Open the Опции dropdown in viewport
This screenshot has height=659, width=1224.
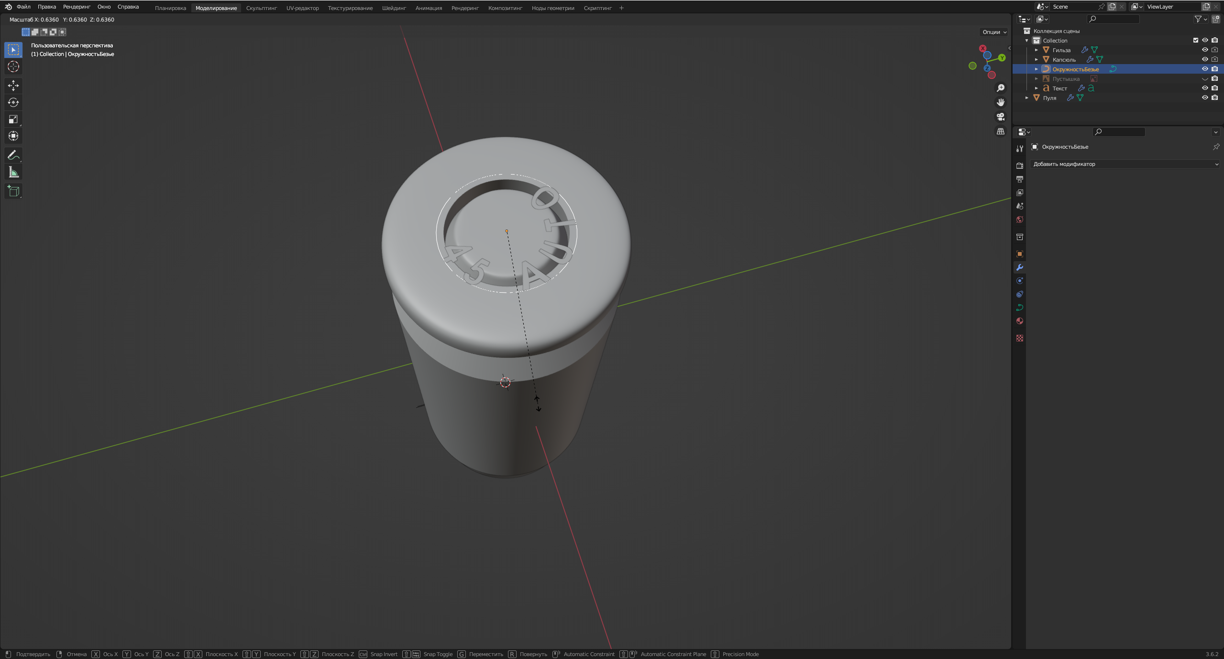tap(994, 32)
